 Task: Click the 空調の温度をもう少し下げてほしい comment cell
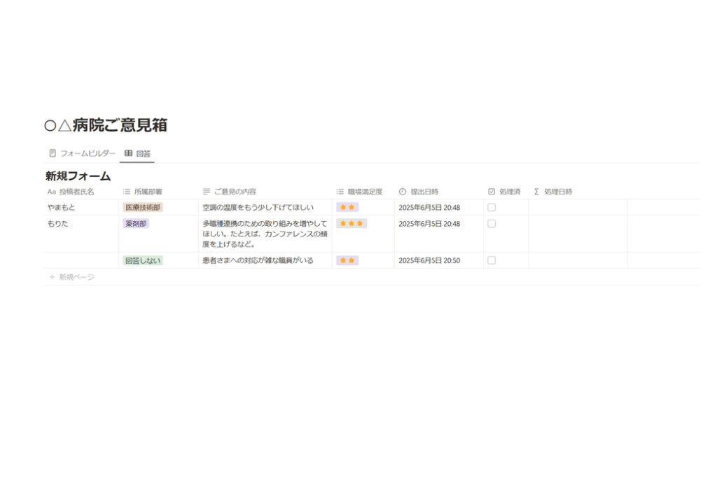click(258, 208)
